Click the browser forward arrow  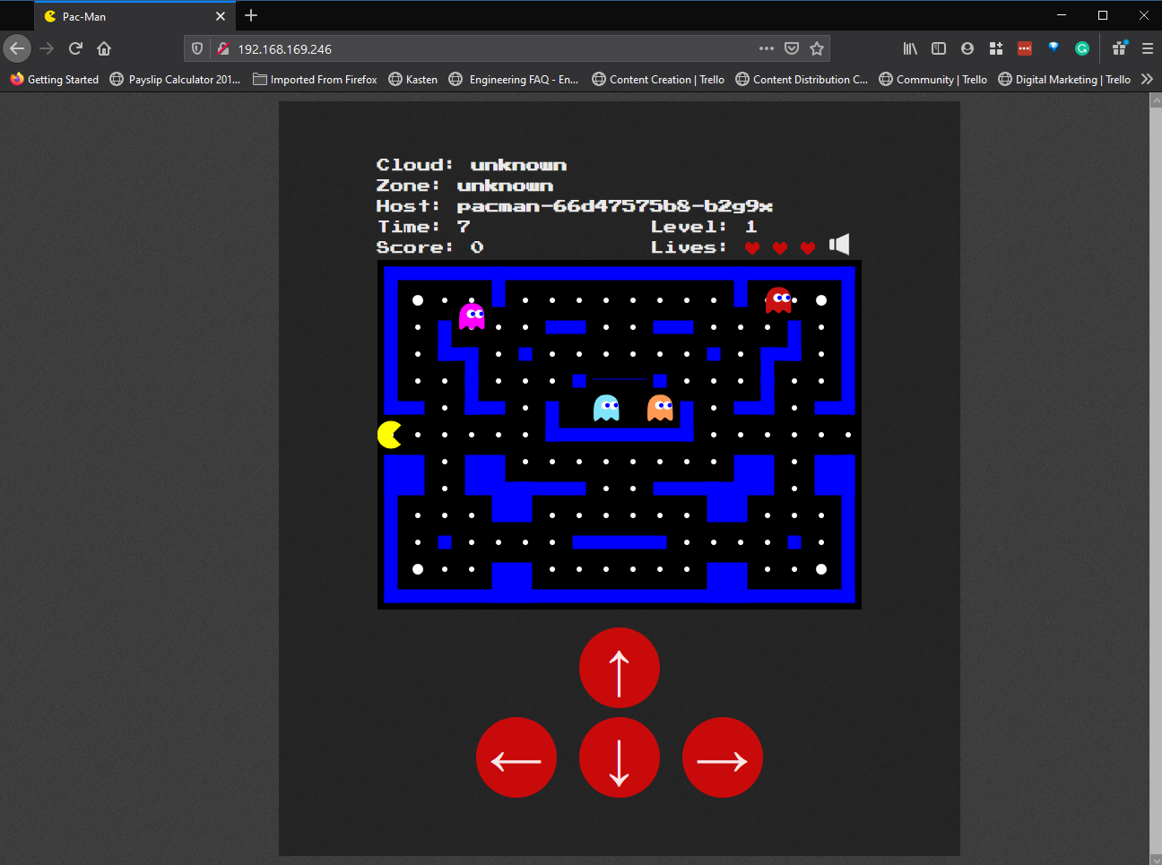click(x=47, y=48)
